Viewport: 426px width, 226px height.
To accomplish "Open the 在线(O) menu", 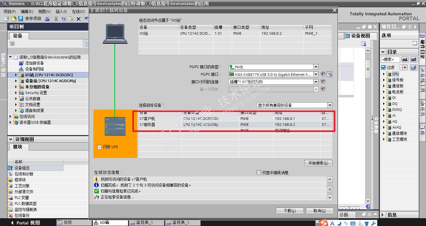I will coord(78,12).
